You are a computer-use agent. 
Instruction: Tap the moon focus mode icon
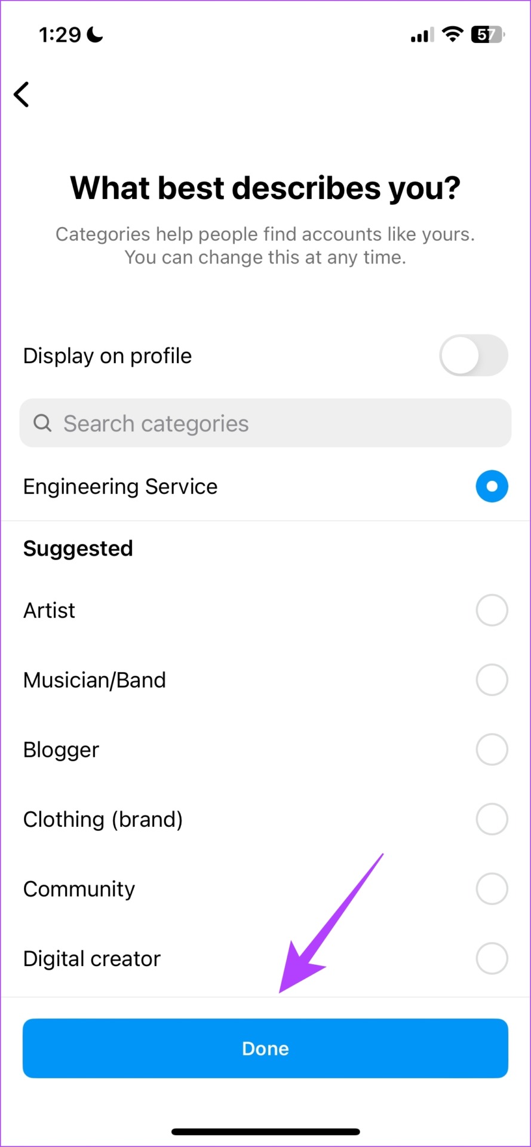point(95,35)
